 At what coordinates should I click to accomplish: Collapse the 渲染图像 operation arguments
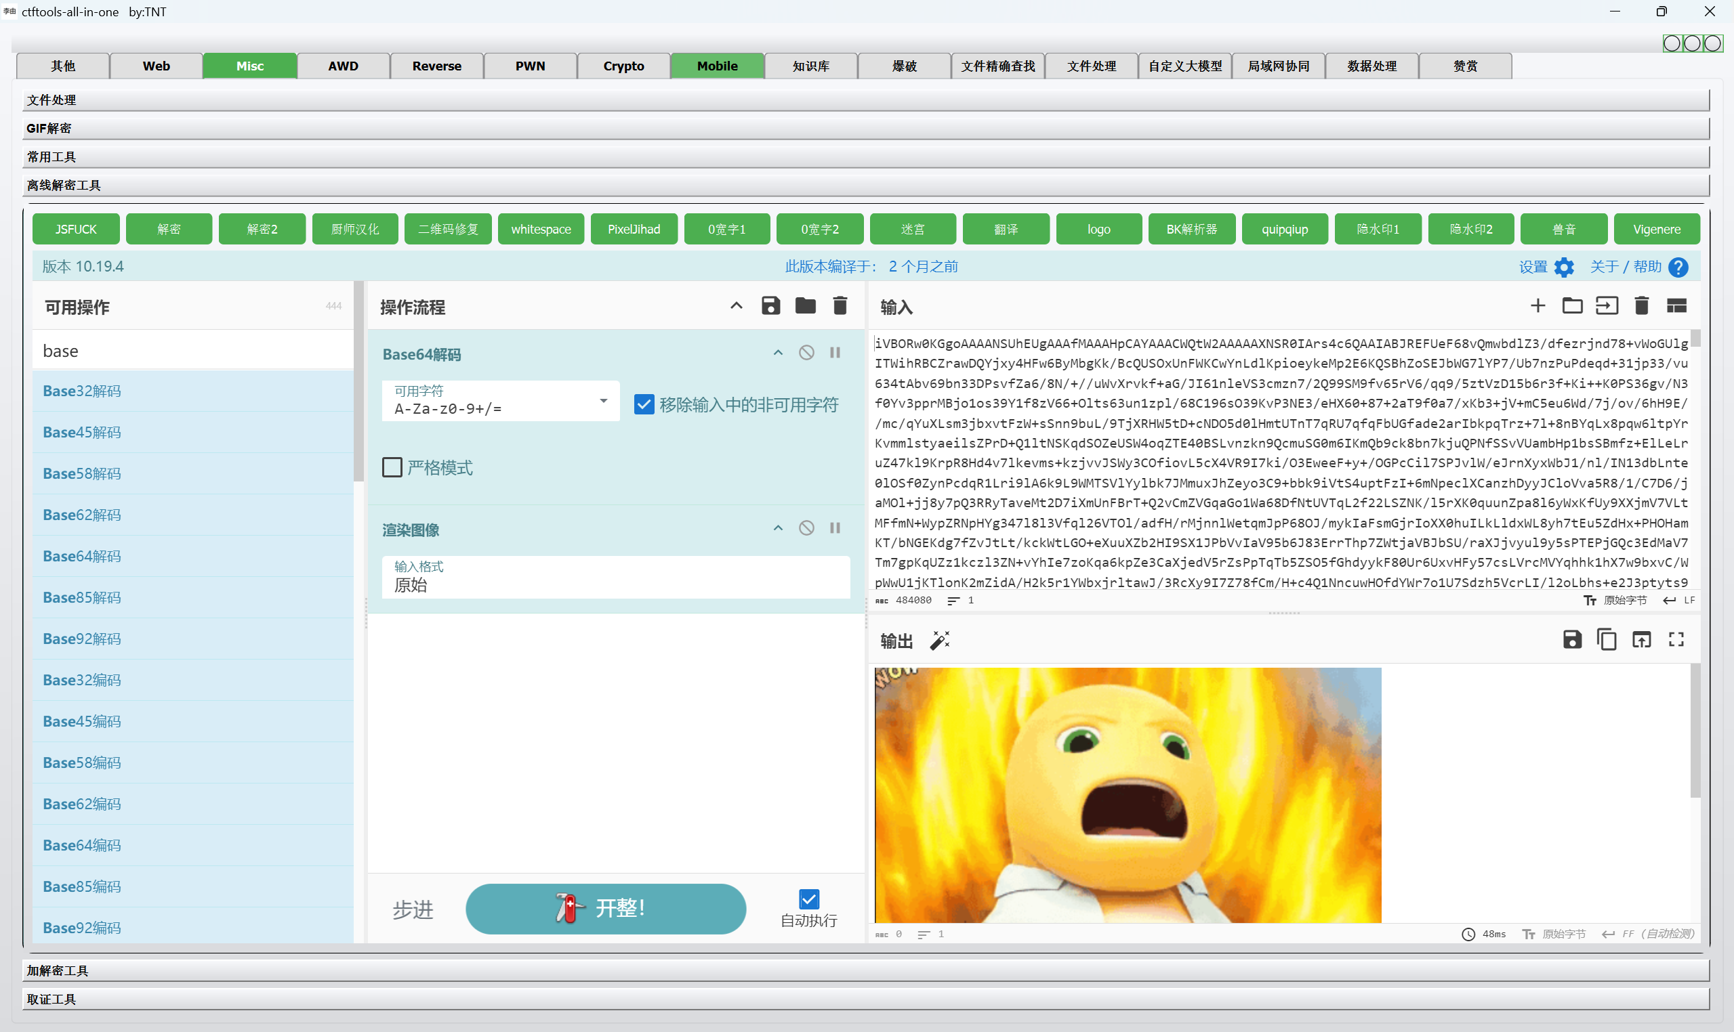pos(778,528)
